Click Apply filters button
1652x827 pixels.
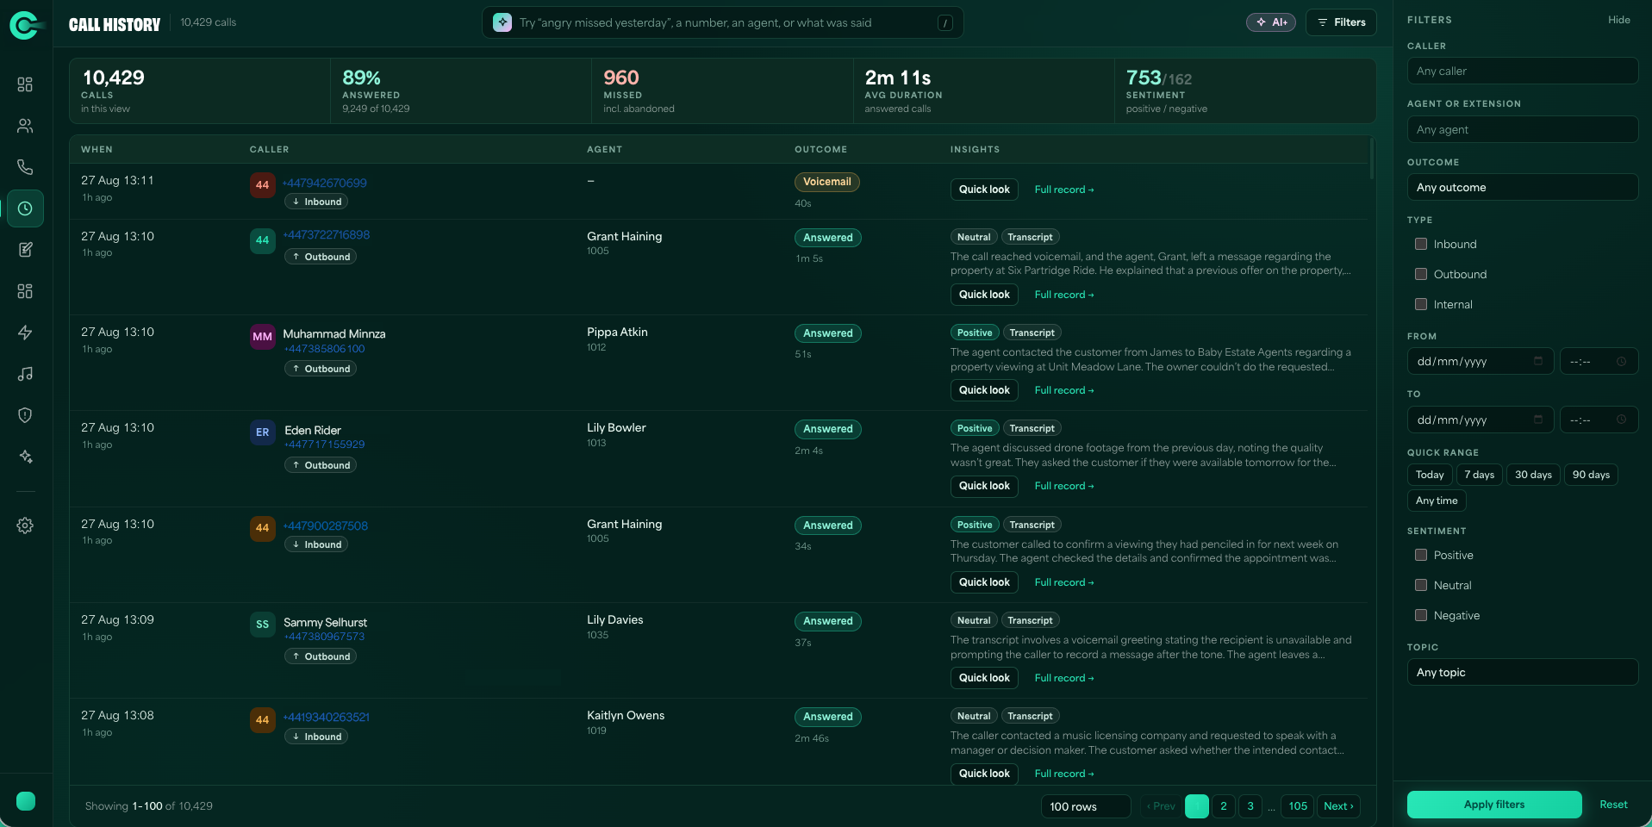[1494, 805]
